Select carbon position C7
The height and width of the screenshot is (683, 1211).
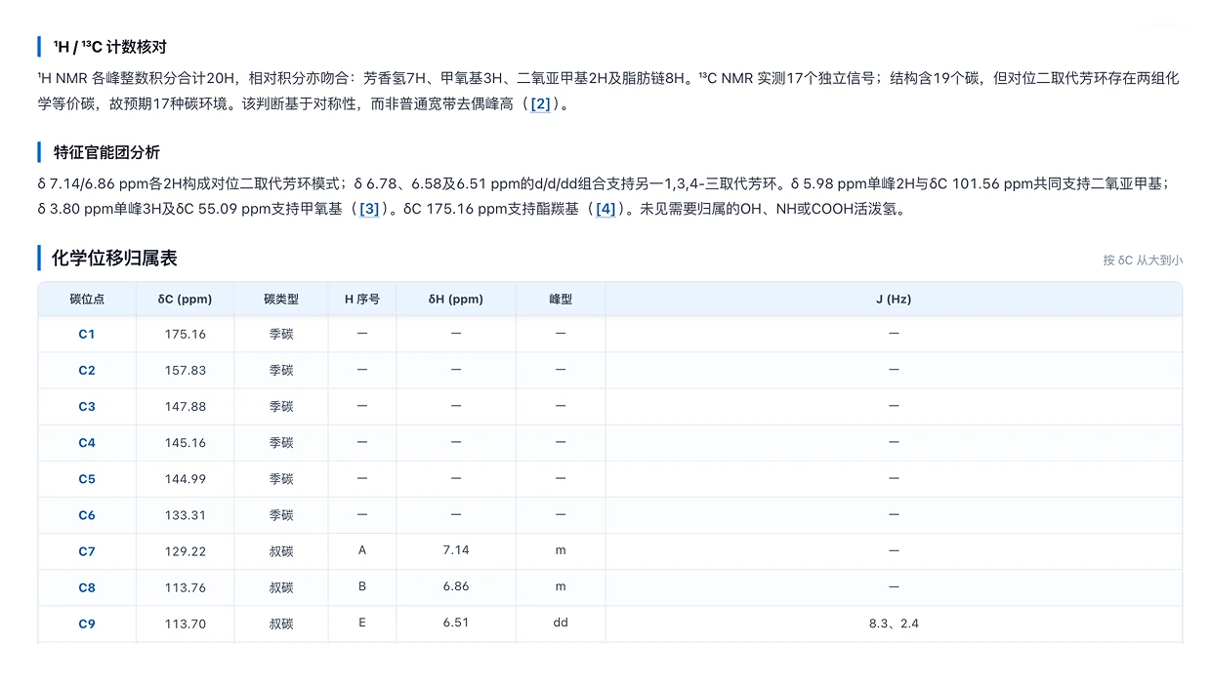click(87, 551)
